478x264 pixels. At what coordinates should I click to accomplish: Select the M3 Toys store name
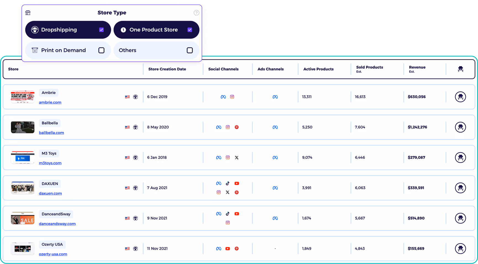point(49,153)
